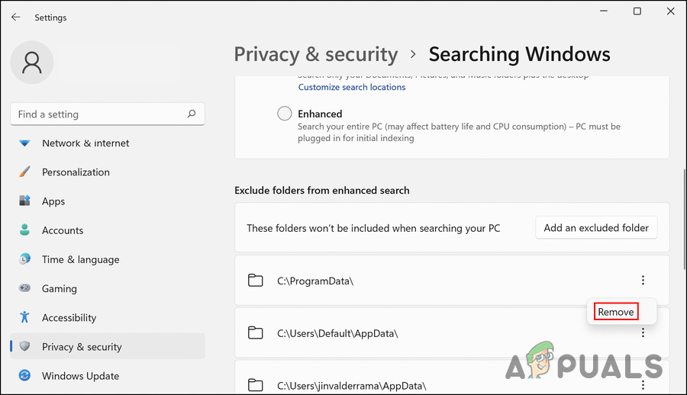Open options menu for C:\ProgramData\
Screen dimensions: 687x395
click(x=643, y=281)
